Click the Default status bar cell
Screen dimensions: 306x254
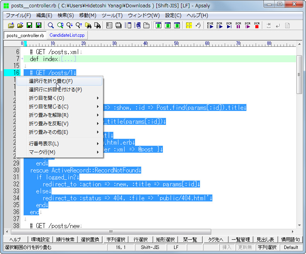[291, 247]
